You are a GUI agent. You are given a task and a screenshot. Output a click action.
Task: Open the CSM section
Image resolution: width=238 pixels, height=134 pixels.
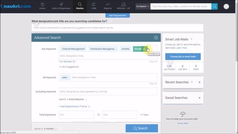click(94, 6)
